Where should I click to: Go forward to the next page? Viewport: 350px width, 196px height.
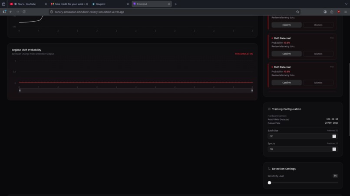(17, 12)
